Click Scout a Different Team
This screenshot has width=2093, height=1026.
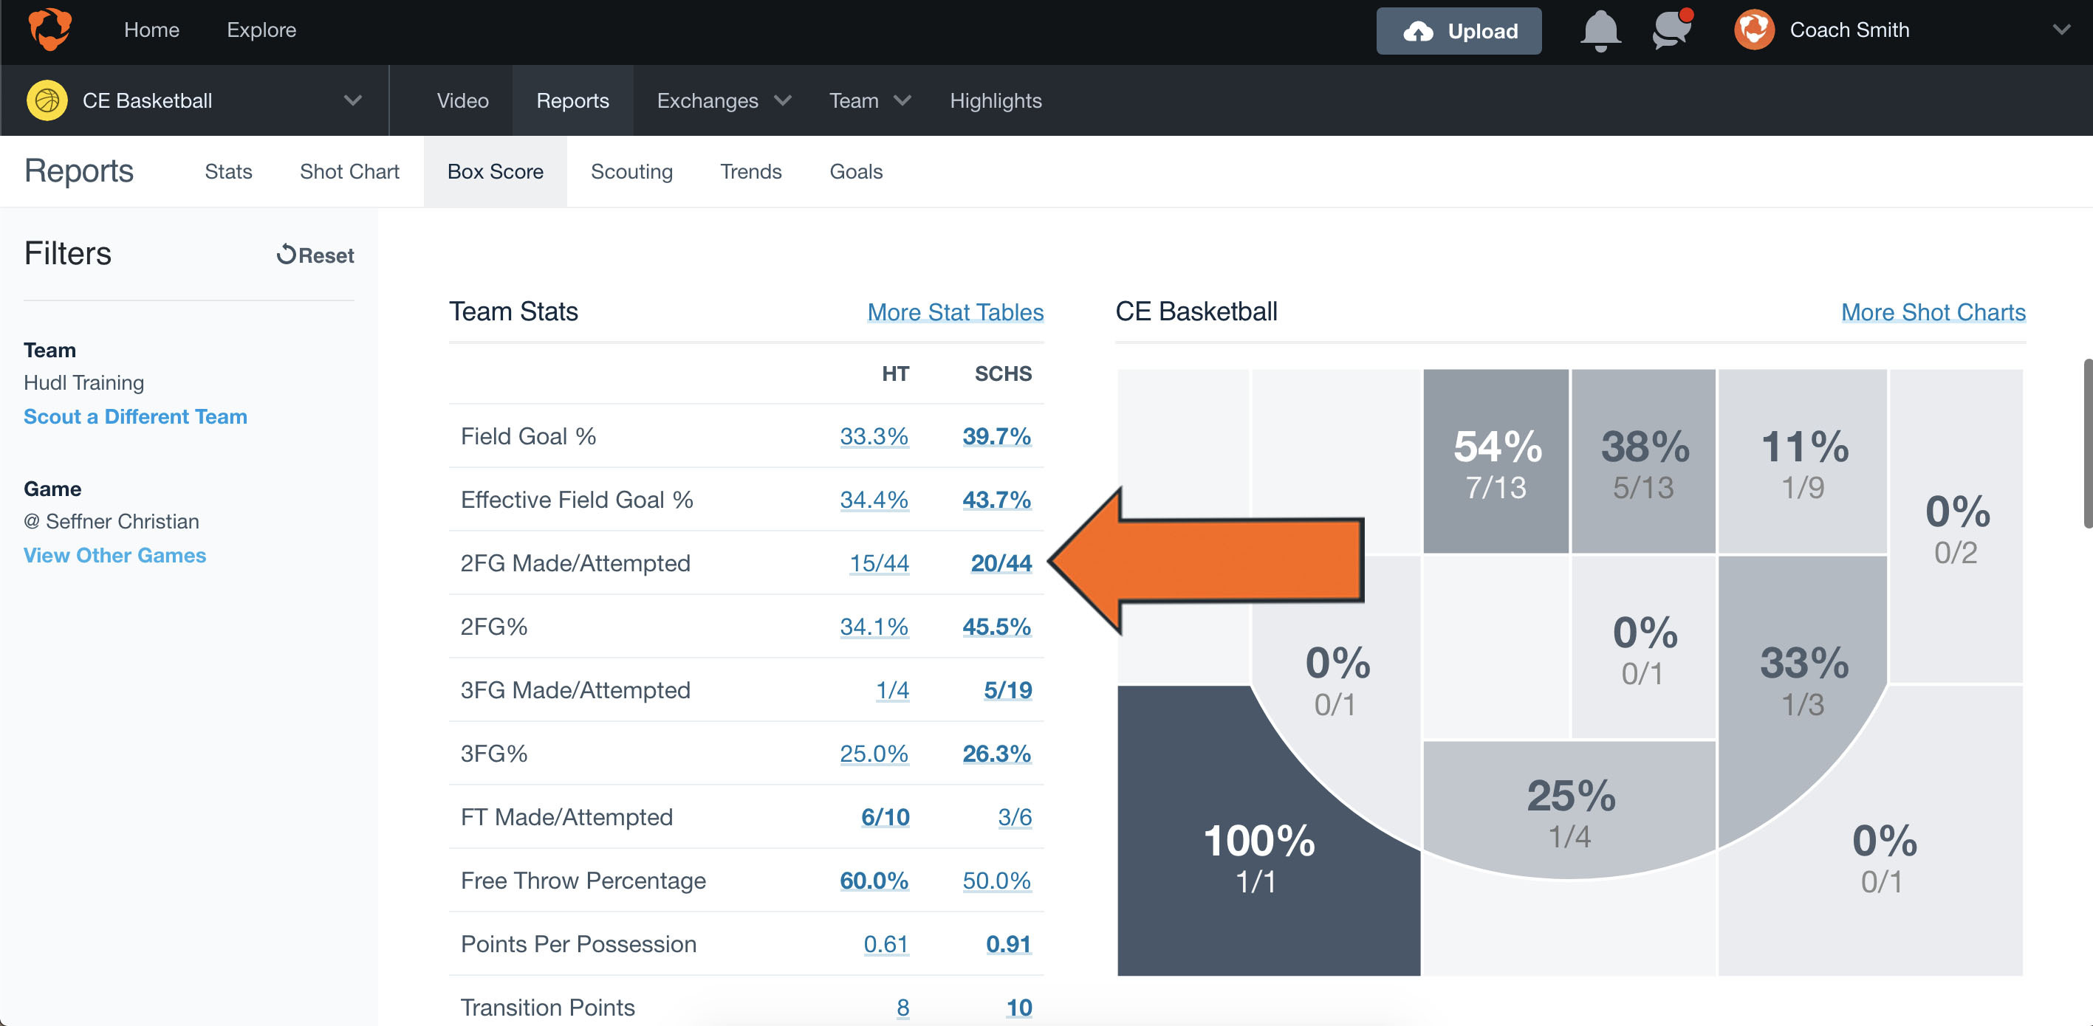(x=135, y=416)
